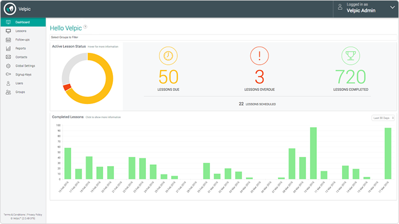Click the 3 Lessons Overdue count

(259, 77)
